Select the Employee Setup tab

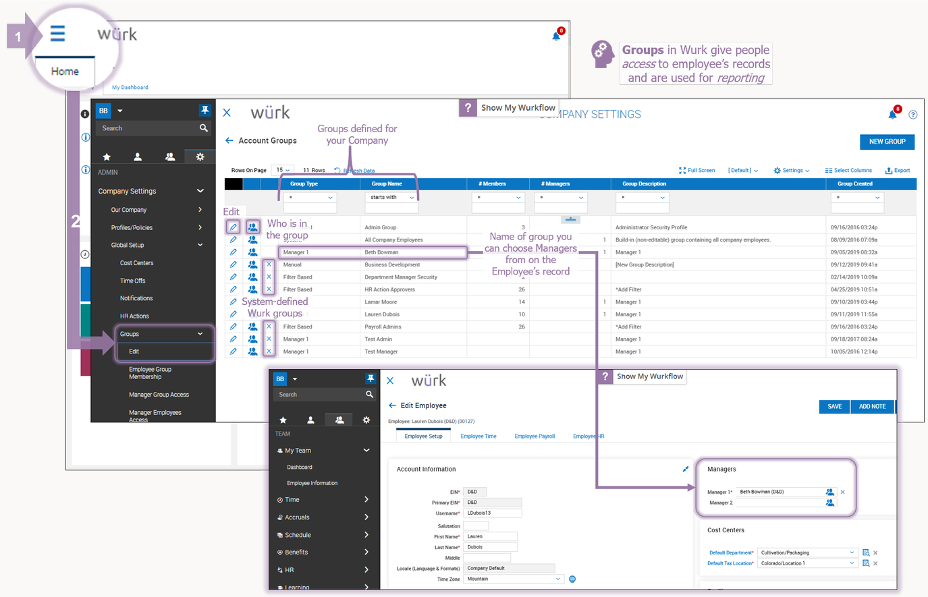click(x=424, y=436)
